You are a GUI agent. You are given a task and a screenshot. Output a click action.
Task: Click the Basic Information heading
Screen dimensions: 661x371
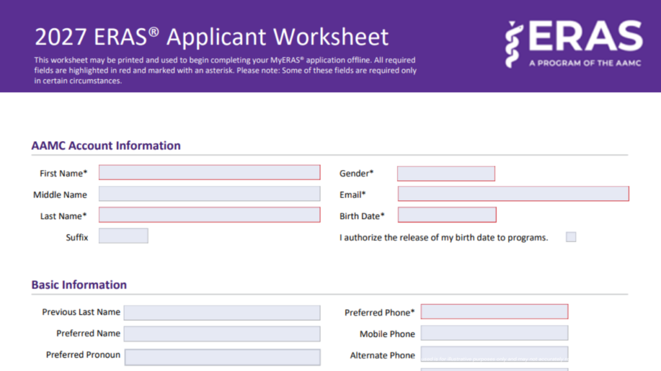[79, 285]
